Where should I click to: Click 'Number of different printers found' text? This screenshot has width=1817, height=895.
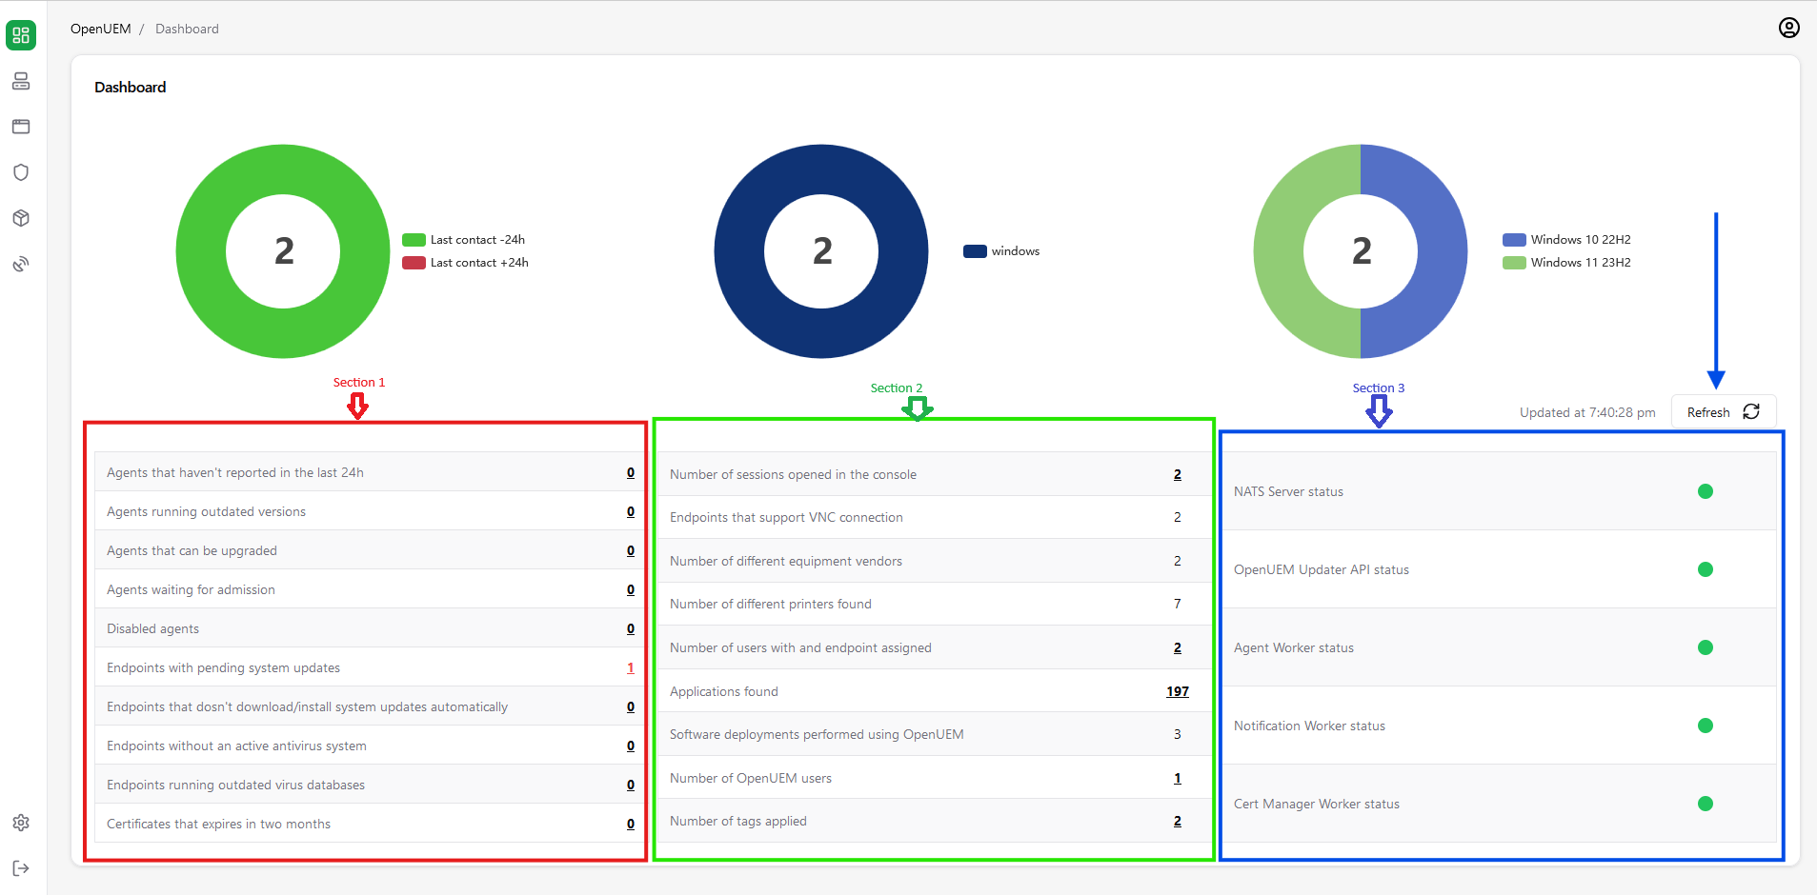[x=771, y=605]
